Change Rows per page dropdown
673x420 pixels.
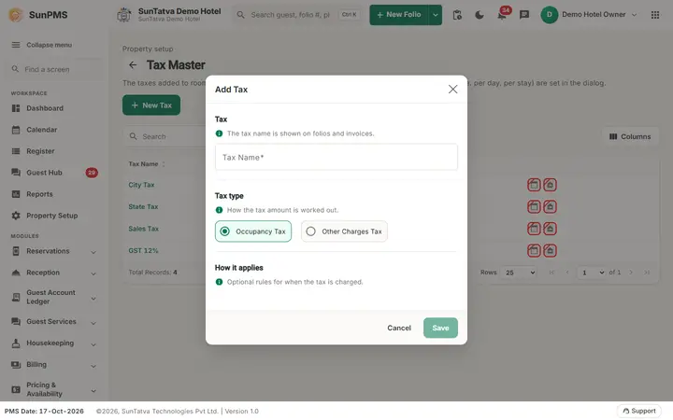(x=519, y=273)
